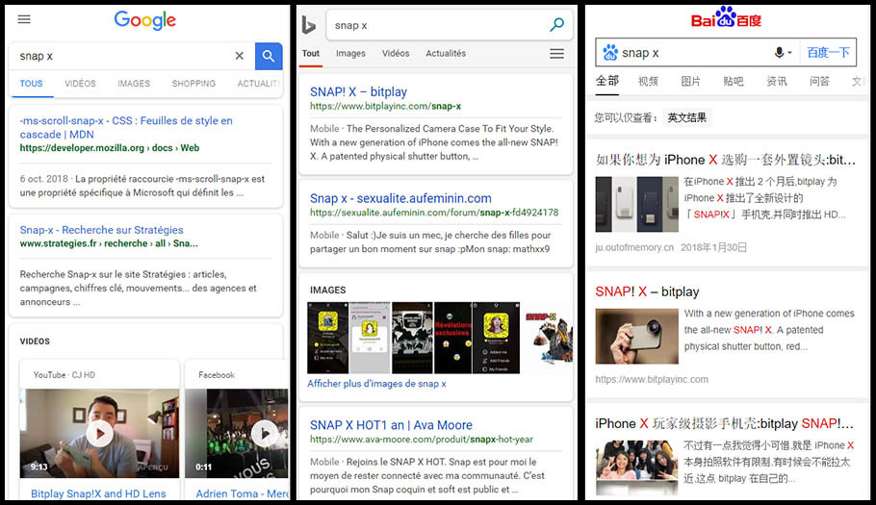Viewport: 876px width, 505px height.
Task: Open hand holding phone lens thumbnail
Action: pyautogui.click(x=637, y=337)
